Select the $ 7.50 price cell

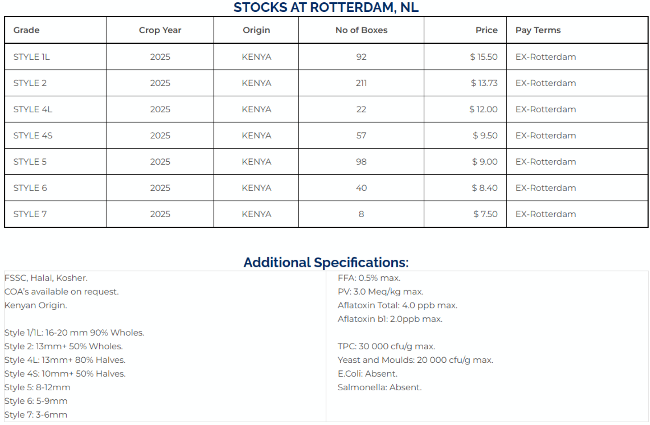(x=465, y=214)
